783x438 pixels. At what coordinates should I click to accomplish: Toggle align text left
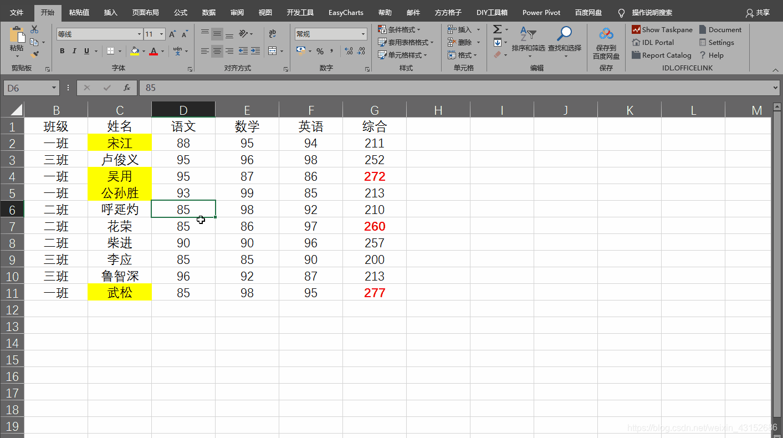[x=205, y=51]
